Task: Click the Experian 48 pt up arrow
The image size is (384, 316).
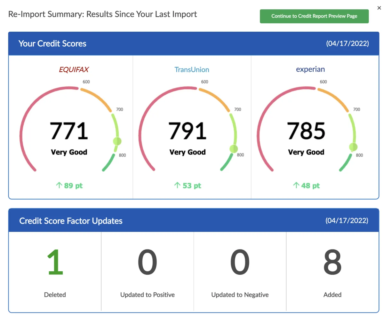Action: point(296,185)
